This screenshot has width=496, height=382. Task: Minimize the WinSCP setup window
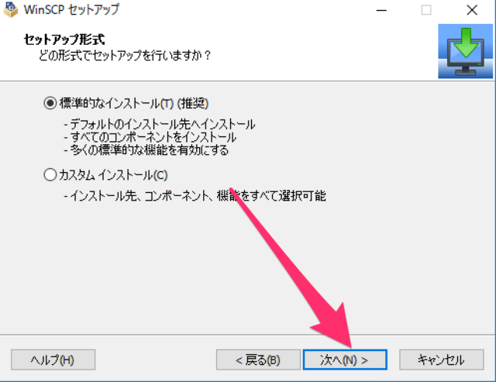click(x=381, y=10)
